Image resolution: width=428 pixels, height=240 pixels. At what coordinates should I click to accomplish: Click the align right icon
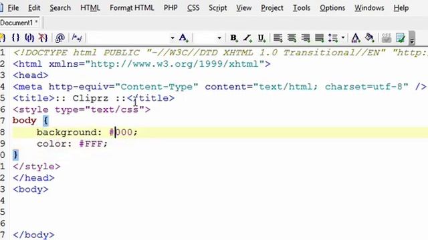tap(306, 38)
